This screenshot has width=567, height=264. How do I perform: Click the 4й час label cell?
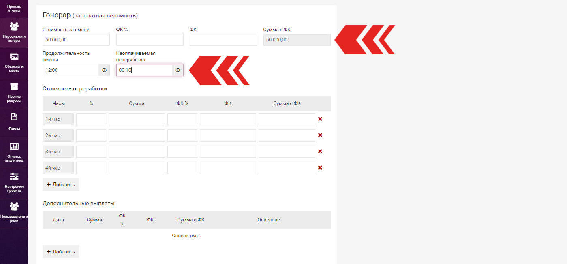click(x=58, y=168)
